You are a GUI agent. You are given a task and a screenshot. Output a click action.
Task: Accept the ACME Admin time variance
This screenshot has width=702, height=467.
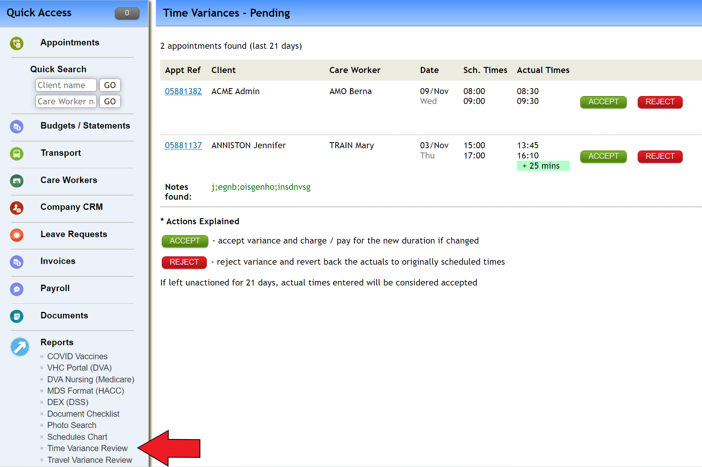[603, 102]
